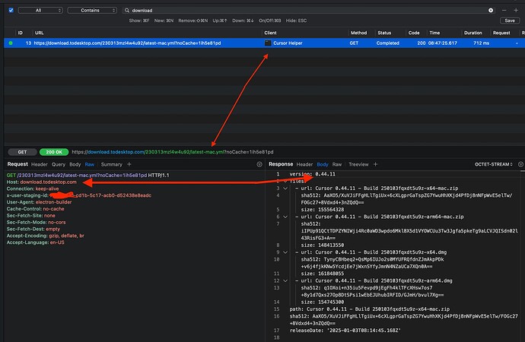525x342 pixels.
Task: Click 'Cache-Control: no-cache' header line
Action: (x=36, y=209)
